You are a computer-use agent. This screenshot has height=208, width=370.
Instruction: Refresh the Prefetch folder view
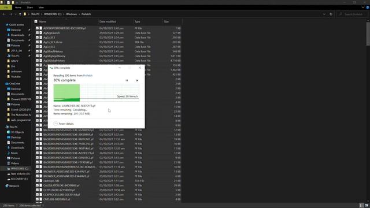tap(331, 14)
